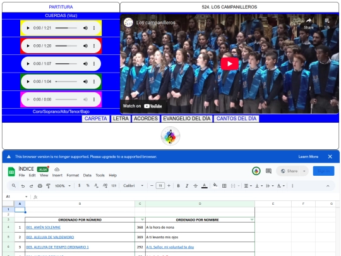Play the audio track lasting 1:07
This screenshot has width=341, height=256.
(x=28, y=64)
